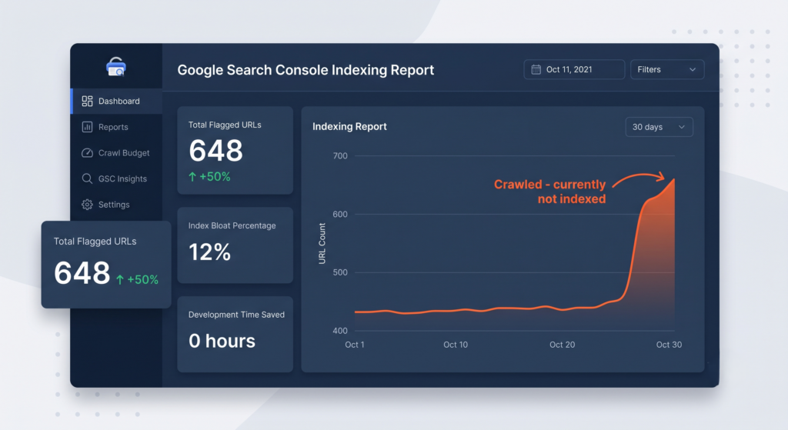Click the 12% bloat value
The width and height of the screenshot is (788, 430).
coord(209,252)
